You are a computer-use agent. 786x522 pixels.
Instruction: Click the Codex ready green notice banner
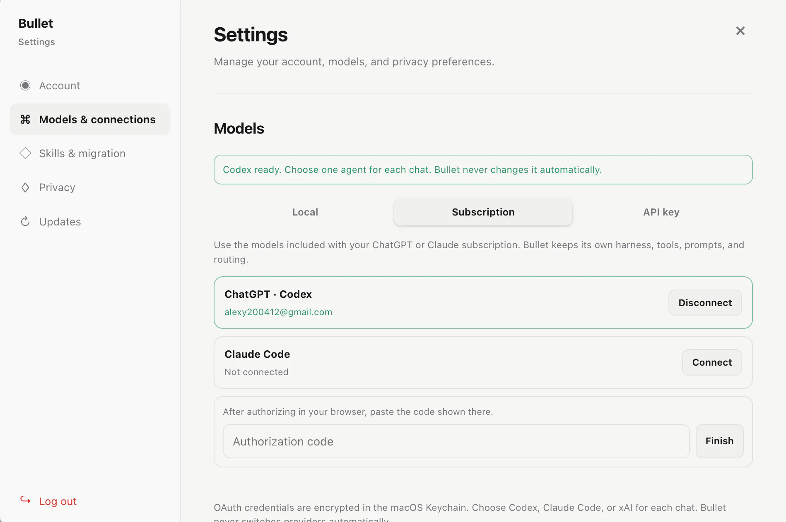pos(483,170)
